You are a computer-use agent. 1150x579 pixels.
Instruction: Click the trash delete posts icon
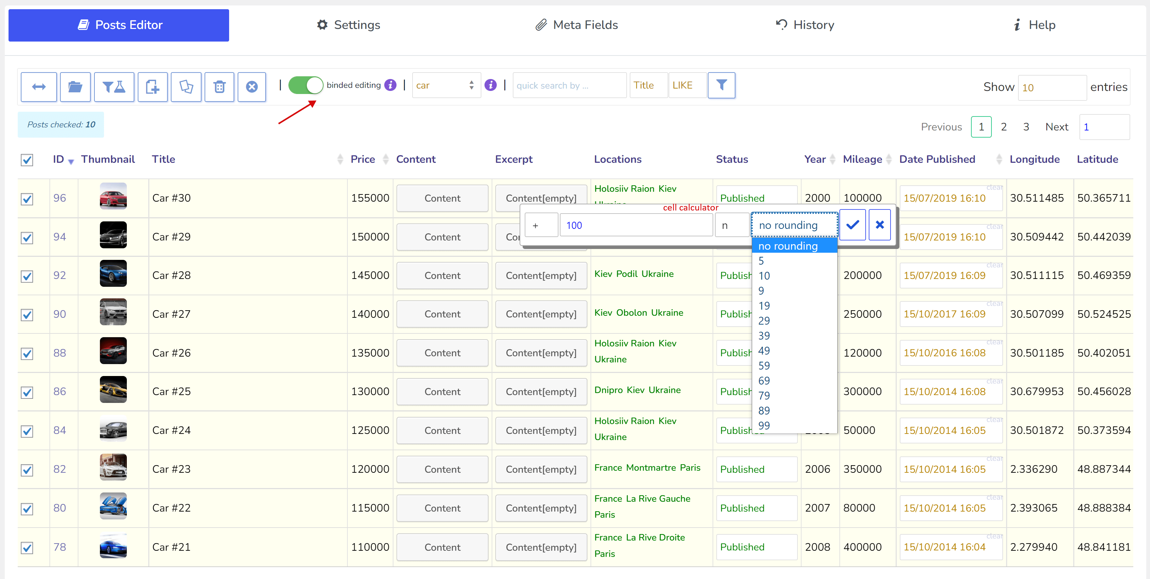tap(219, 87)
